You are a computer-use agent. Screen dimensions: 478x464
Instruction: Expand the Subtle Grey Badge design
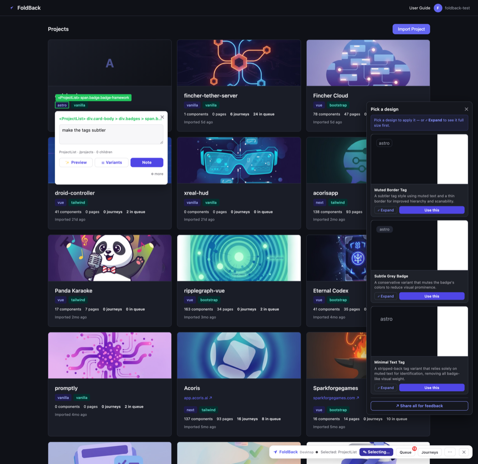coord(385,296)
